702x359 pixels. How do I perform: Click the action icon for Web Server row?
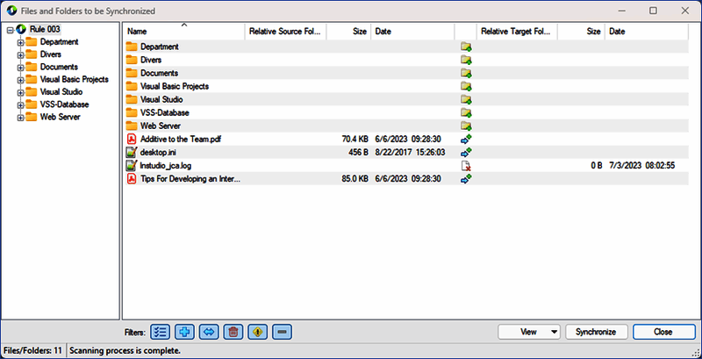tap(466, 126)
